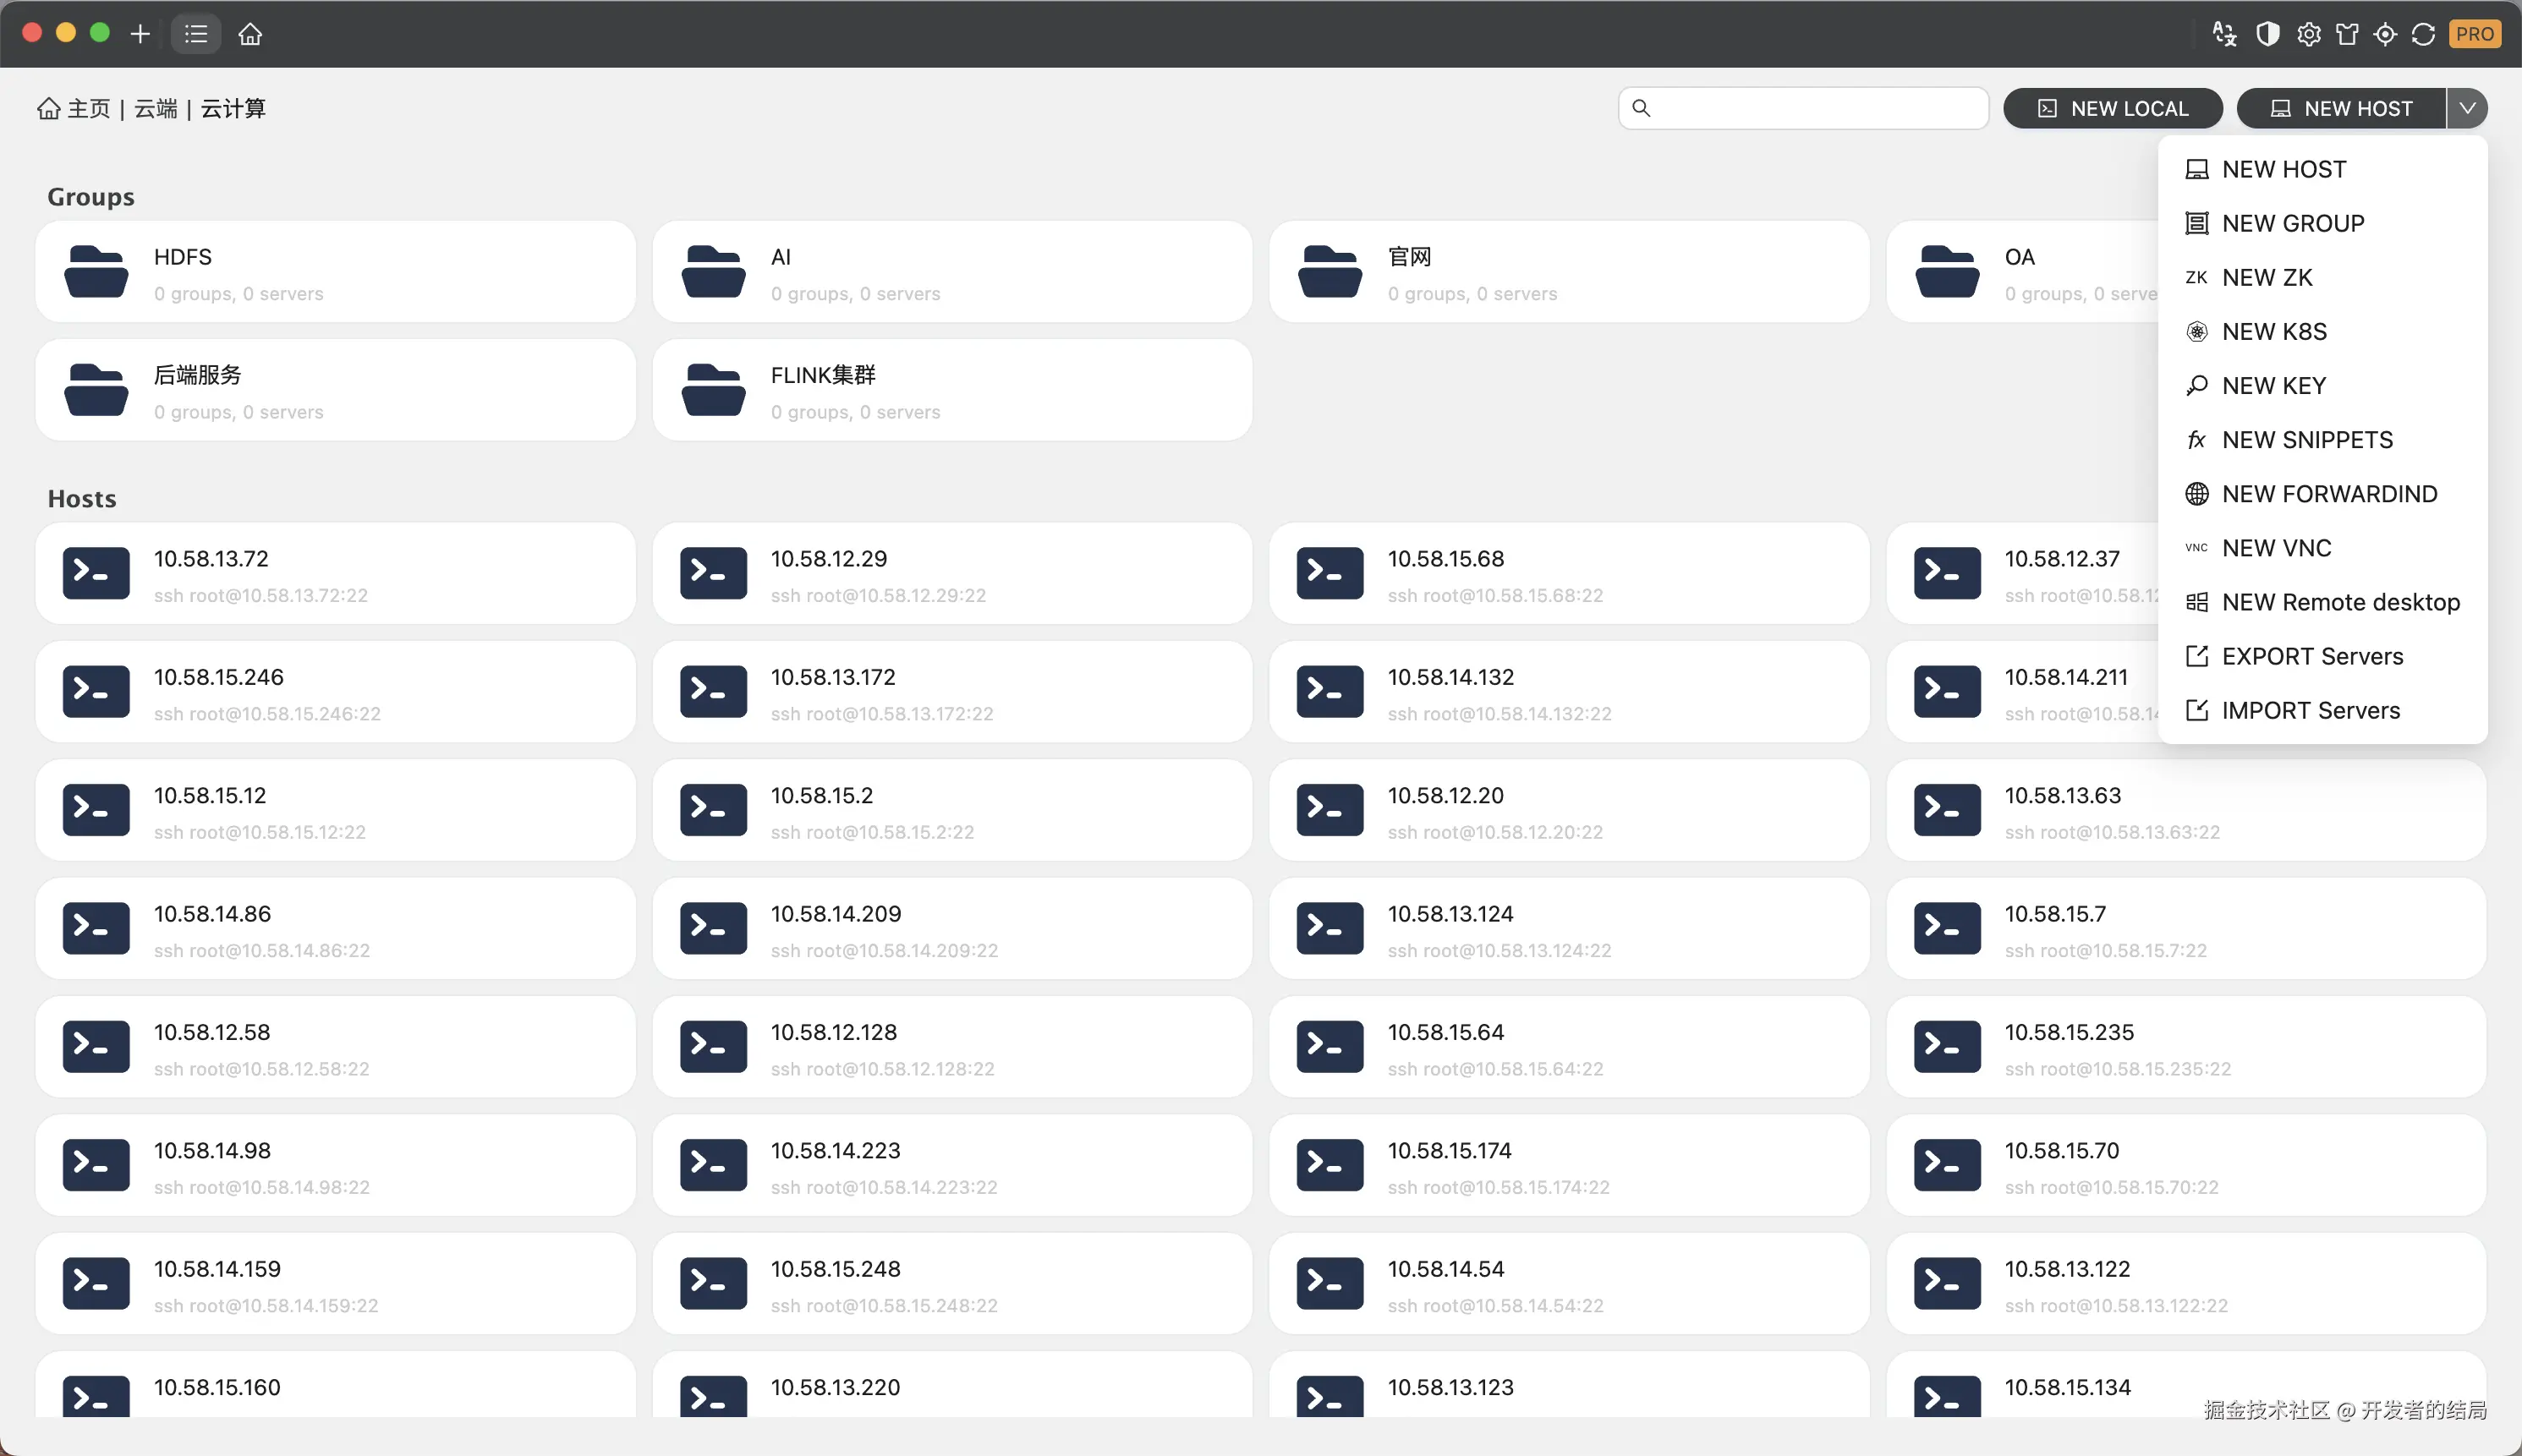The height and width of the screenshot is (1456, 2522).
Task: Choose IMPORT Servers menu option
Action: pyautogui.click(x=2310, y=710)
